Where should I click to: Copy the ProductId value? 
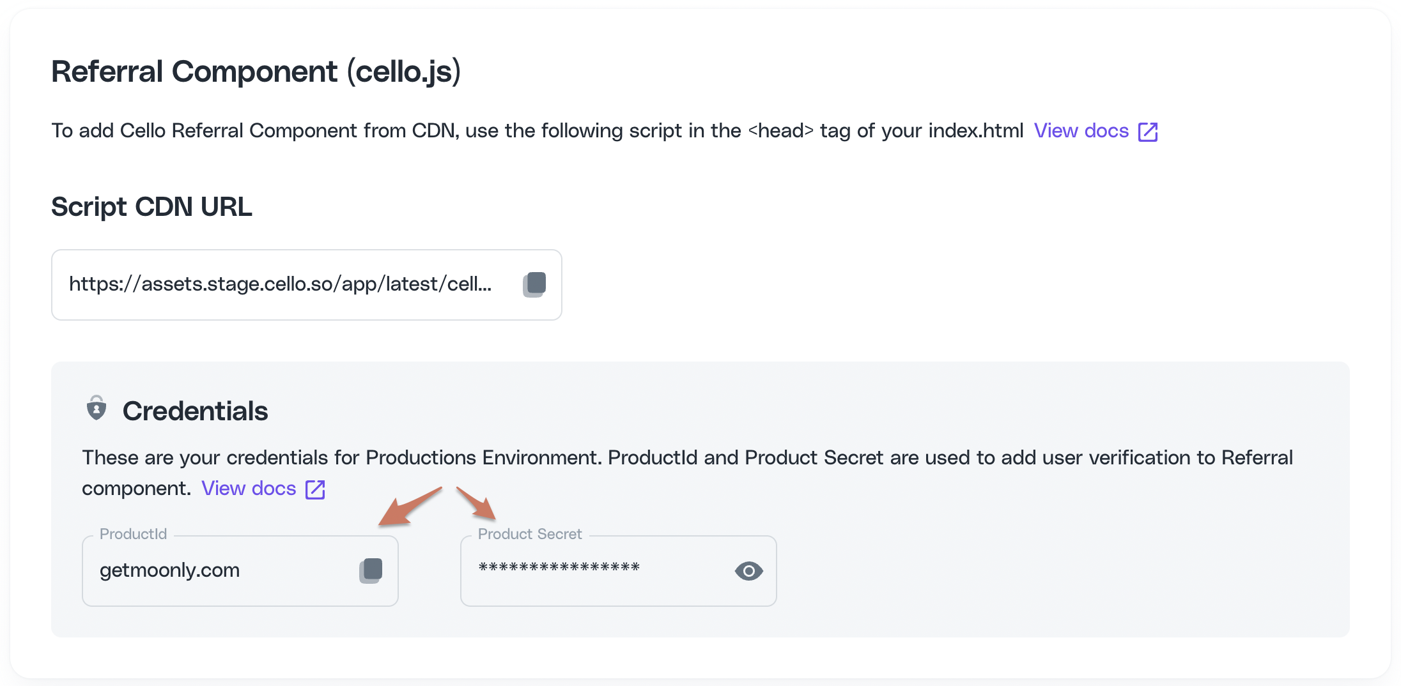click(371, 570)
